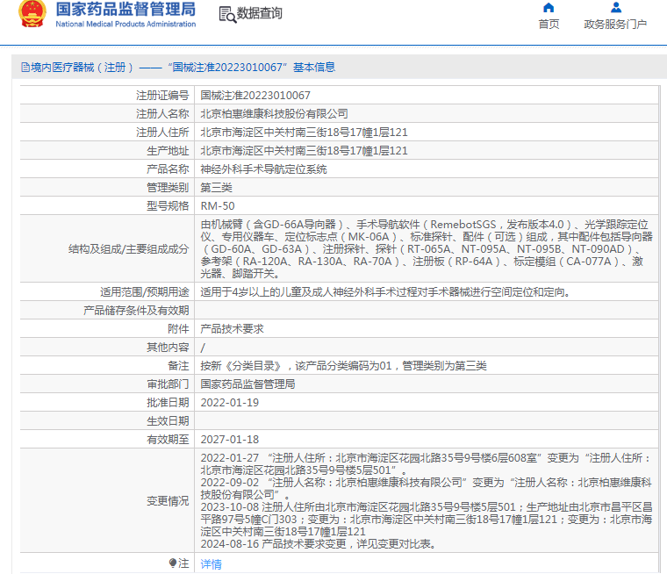The image size is (667, 574).
Task: Click 国家药品监督管理局 header title
Action: tap(126, 9)
